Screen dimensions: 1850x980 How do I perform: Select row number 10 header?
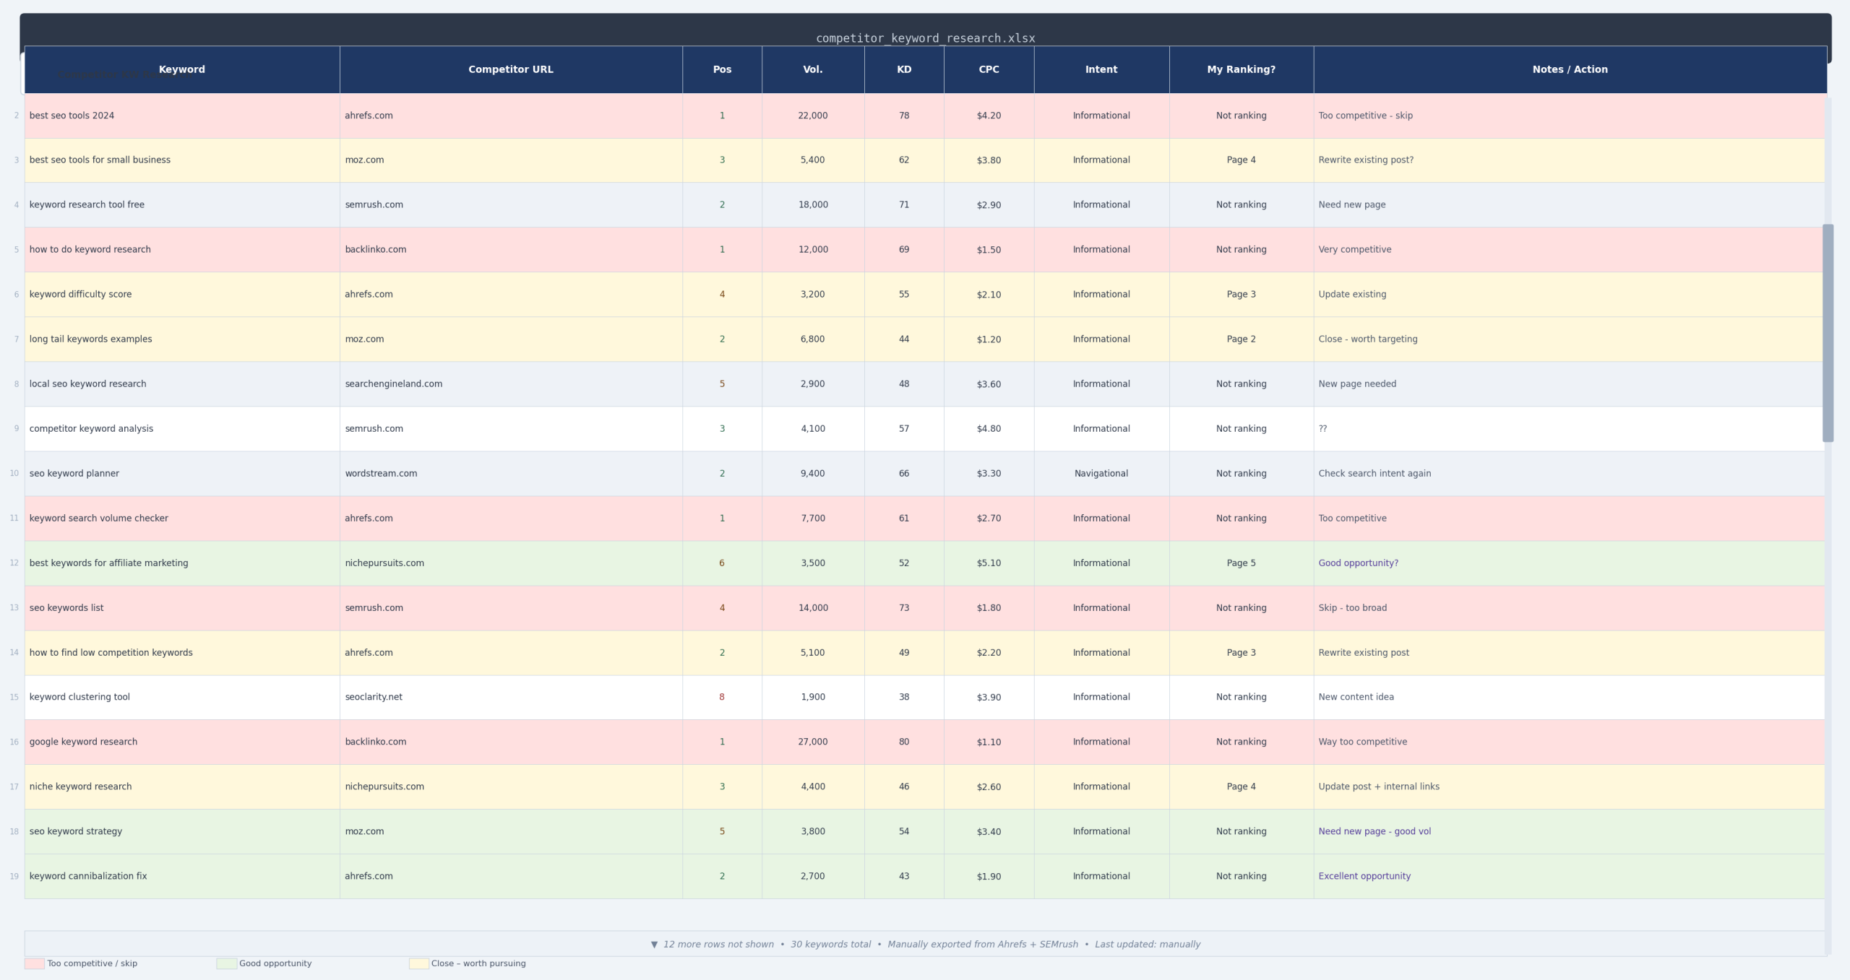pyautogui.click(x=14, y=473)
